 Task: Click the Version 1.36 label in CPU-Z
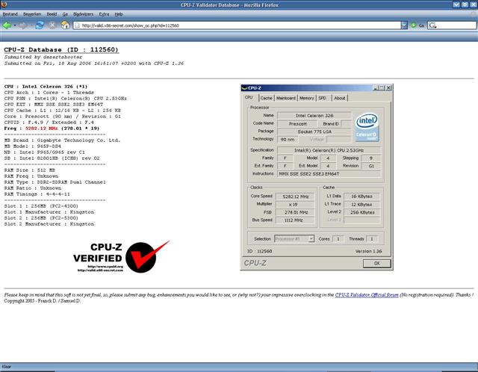[x=368, y=251]
